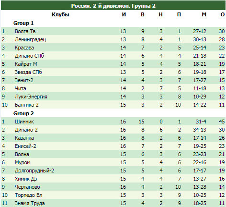This screenshot has width=226, height=207.
Task: Click the Казанка team name
Action: pyautogui.click(x=24, y=138)
